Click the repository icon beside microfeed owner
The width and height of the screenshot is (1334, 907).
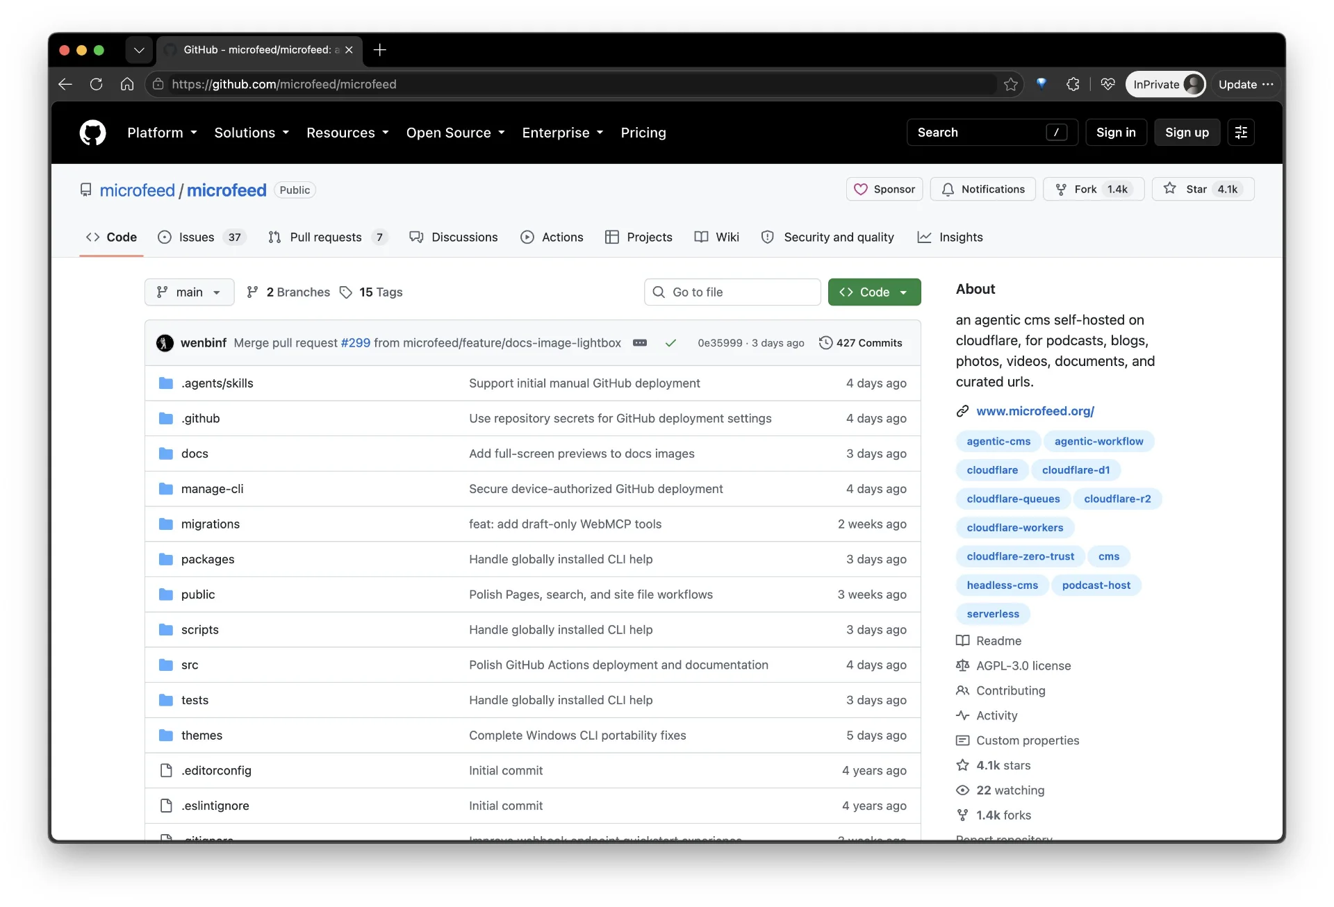(85, 190)
